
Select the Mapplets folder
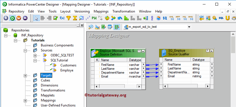pyautogui.click(x=48, y=95)
